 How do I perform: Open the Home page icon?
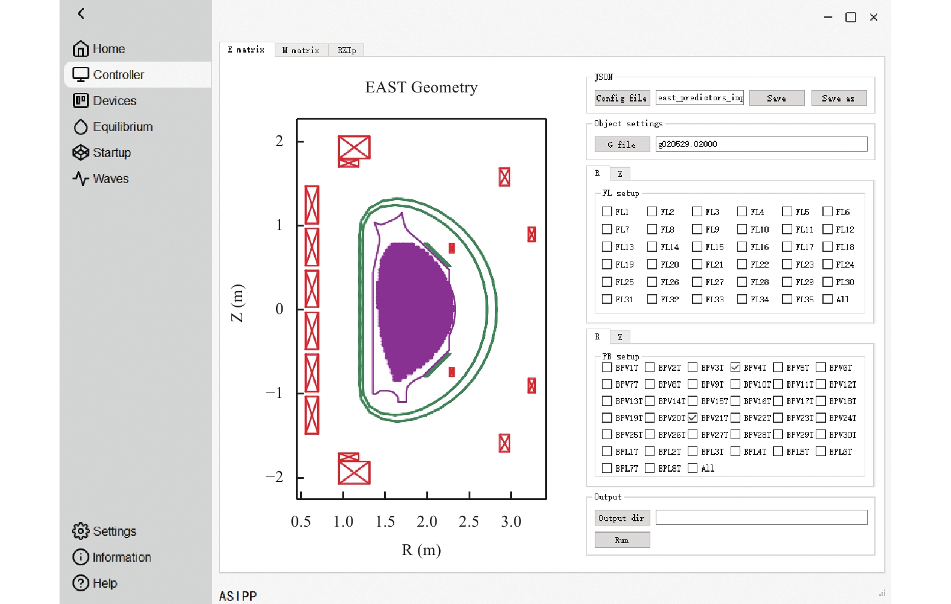80,48
